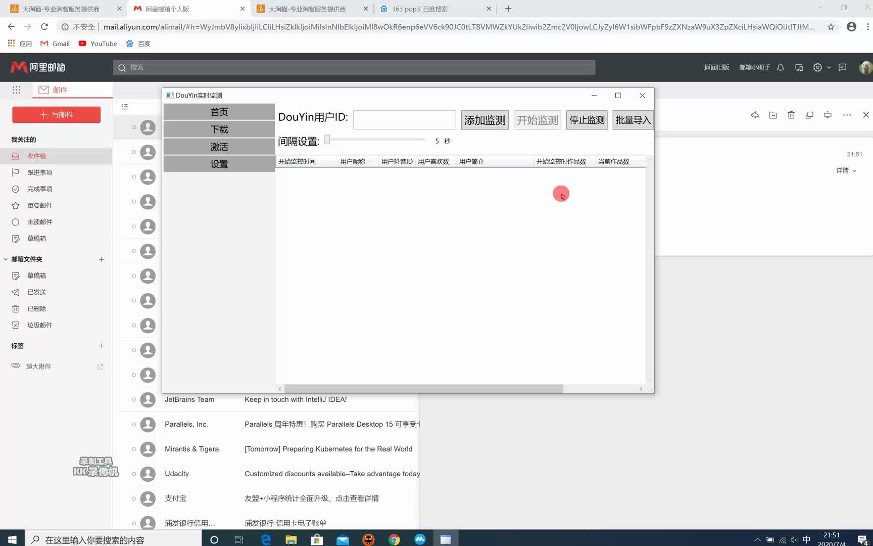Open the Gmail bookmark
Screen dimensions: 873x546
pyautogui.click(x=55, y=43)
